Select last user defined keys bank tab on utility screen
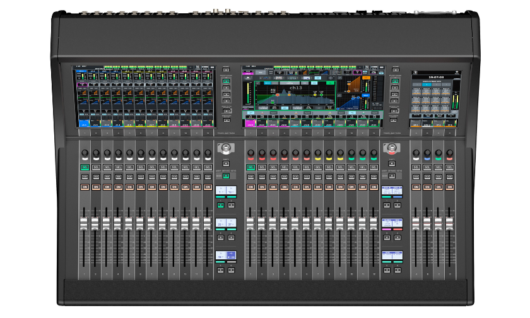 (445, 85)
